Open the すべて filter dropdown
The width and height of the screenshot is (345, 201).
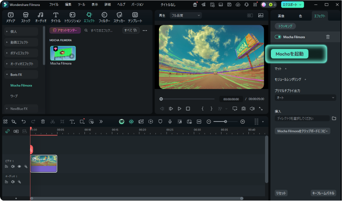130,31
